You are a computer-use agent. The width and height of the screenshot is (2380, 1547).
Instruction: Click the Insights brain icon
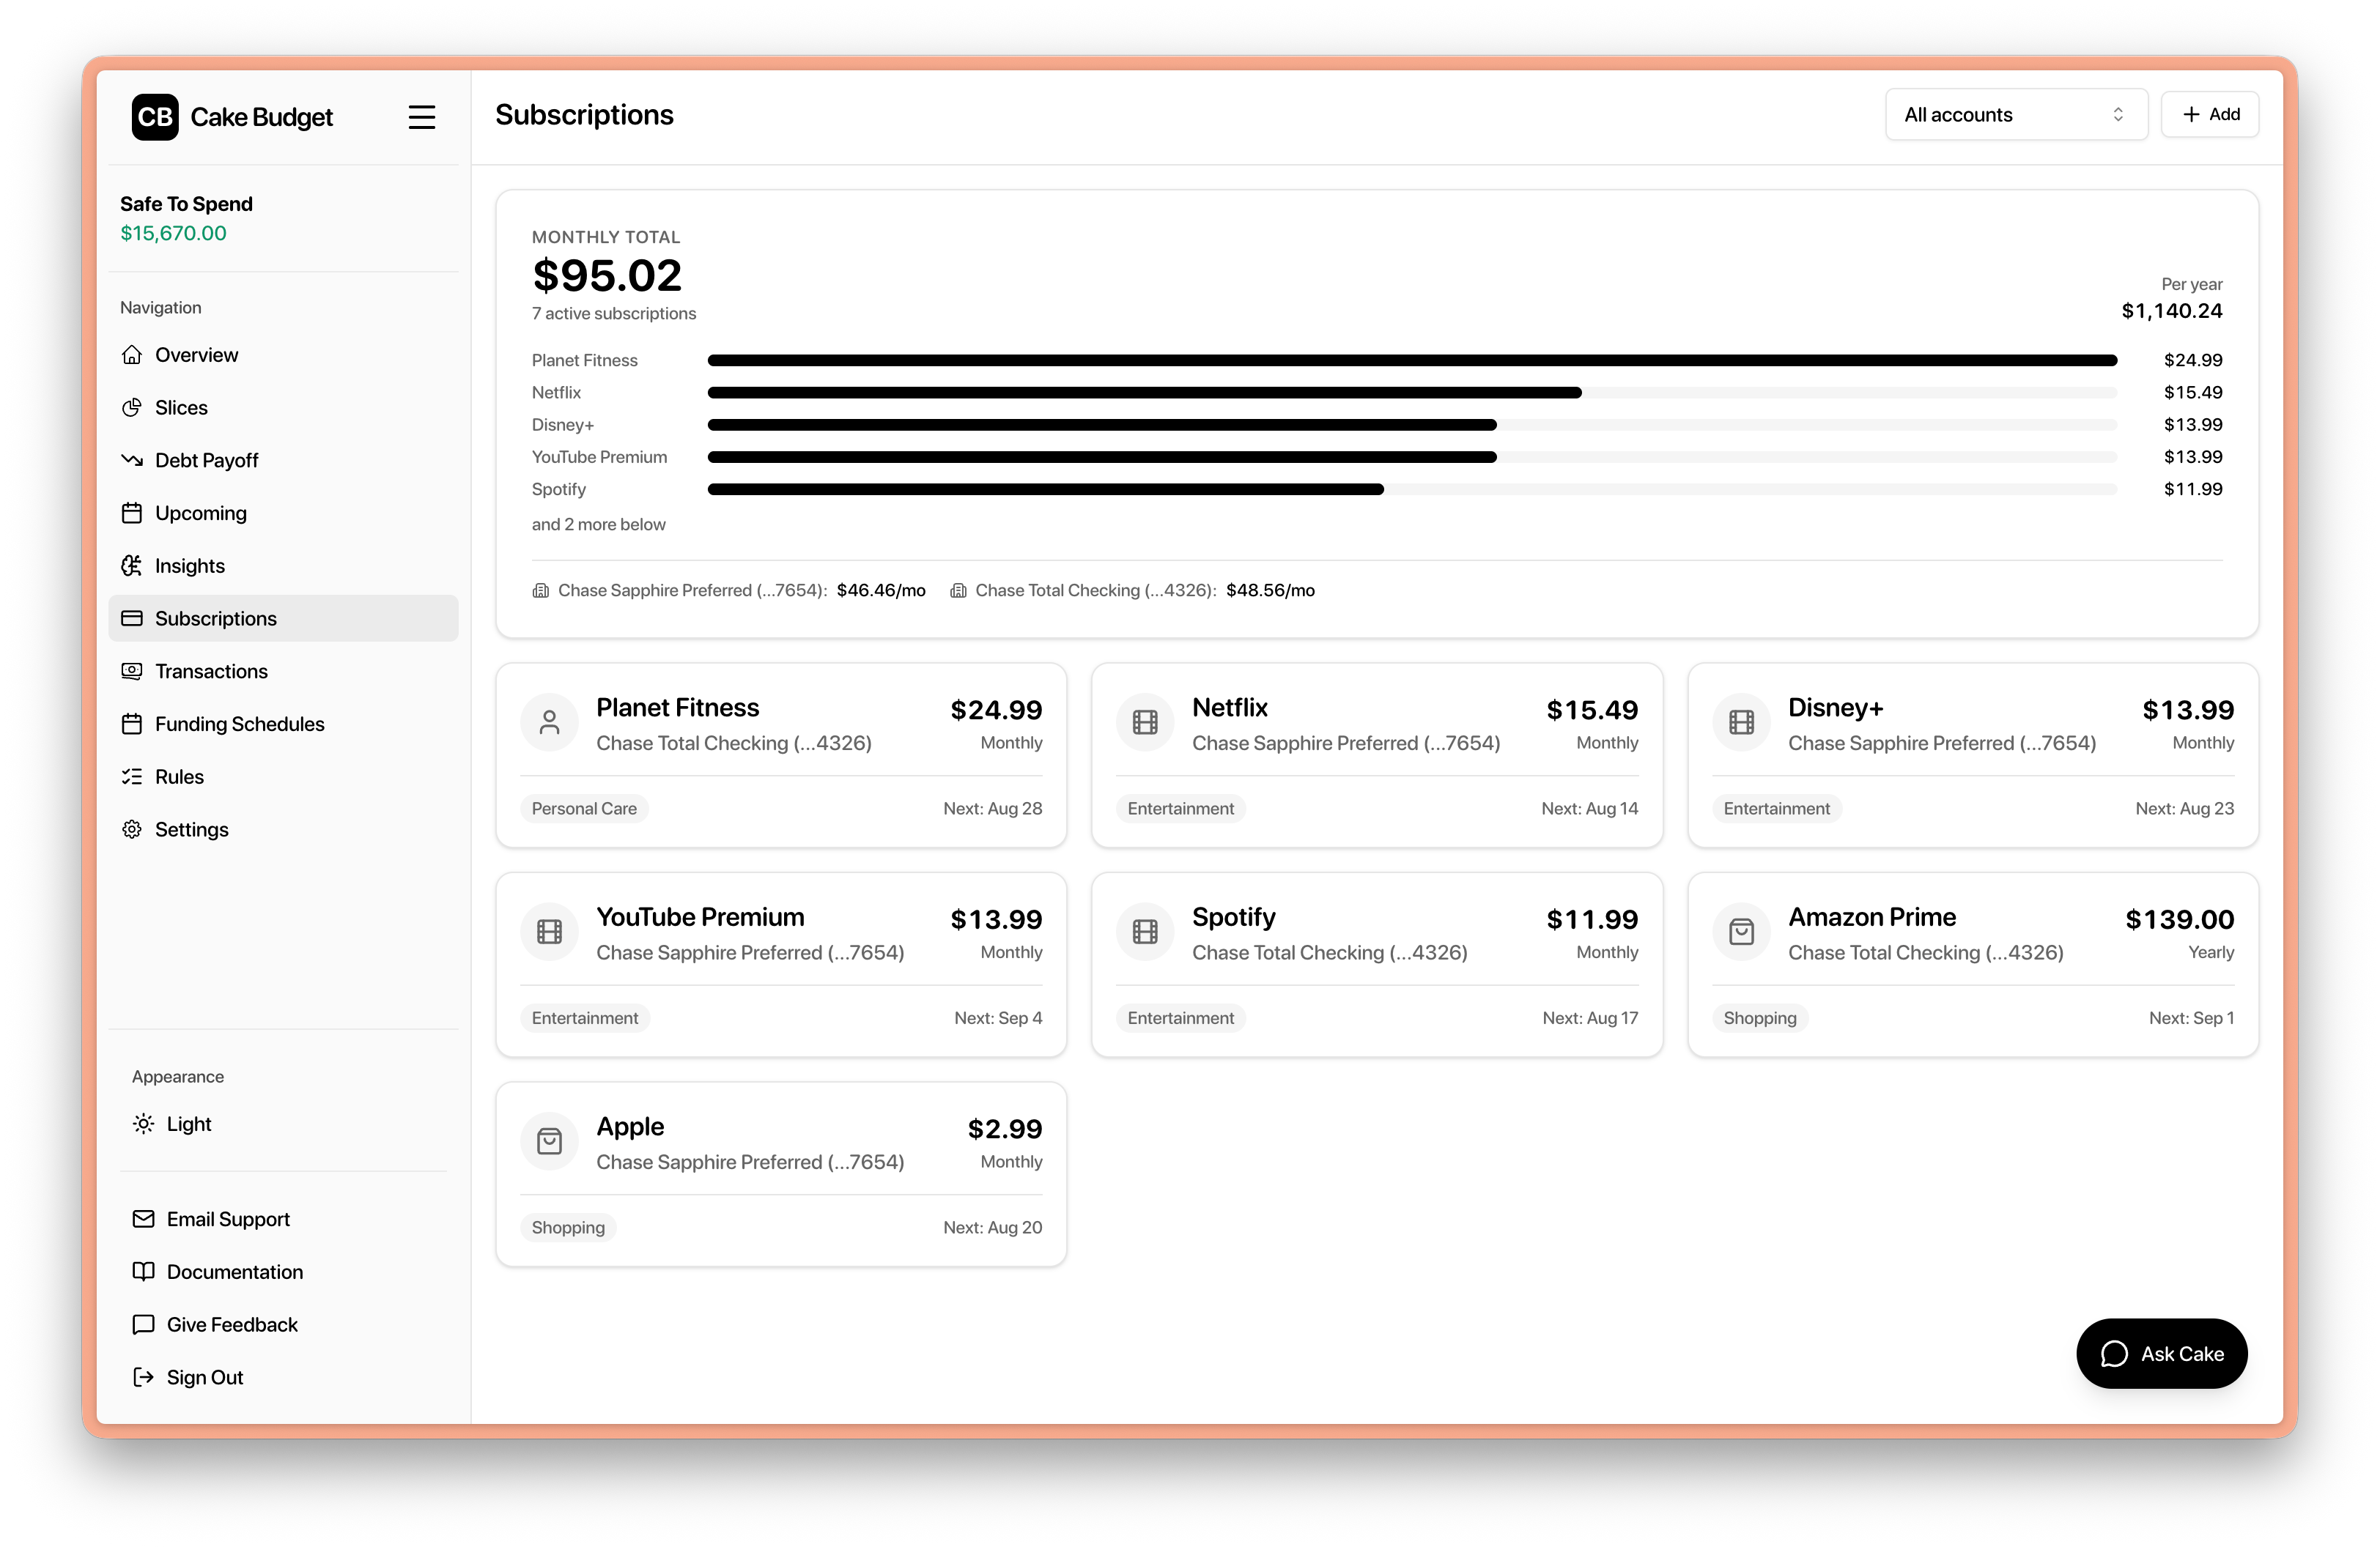[x=132, y=565]
